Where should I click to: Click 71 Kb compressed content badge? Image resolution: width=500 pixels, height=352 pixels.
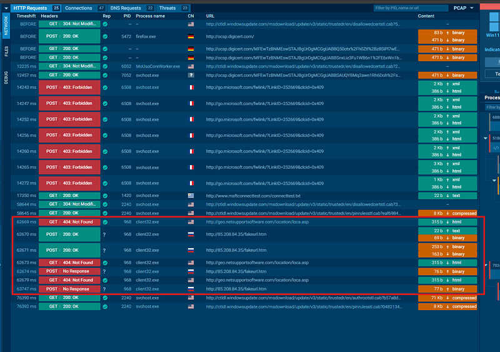click(447, 298)
